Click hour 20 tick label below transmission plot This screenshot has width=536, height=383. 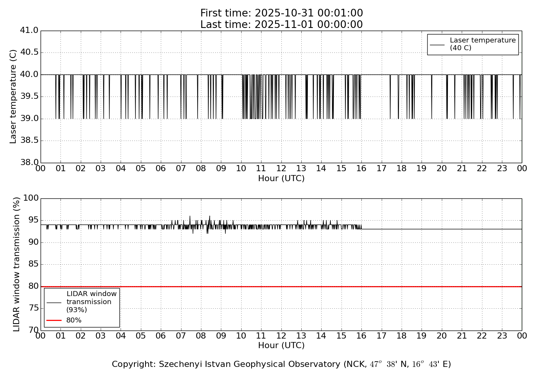click(441, 336)
